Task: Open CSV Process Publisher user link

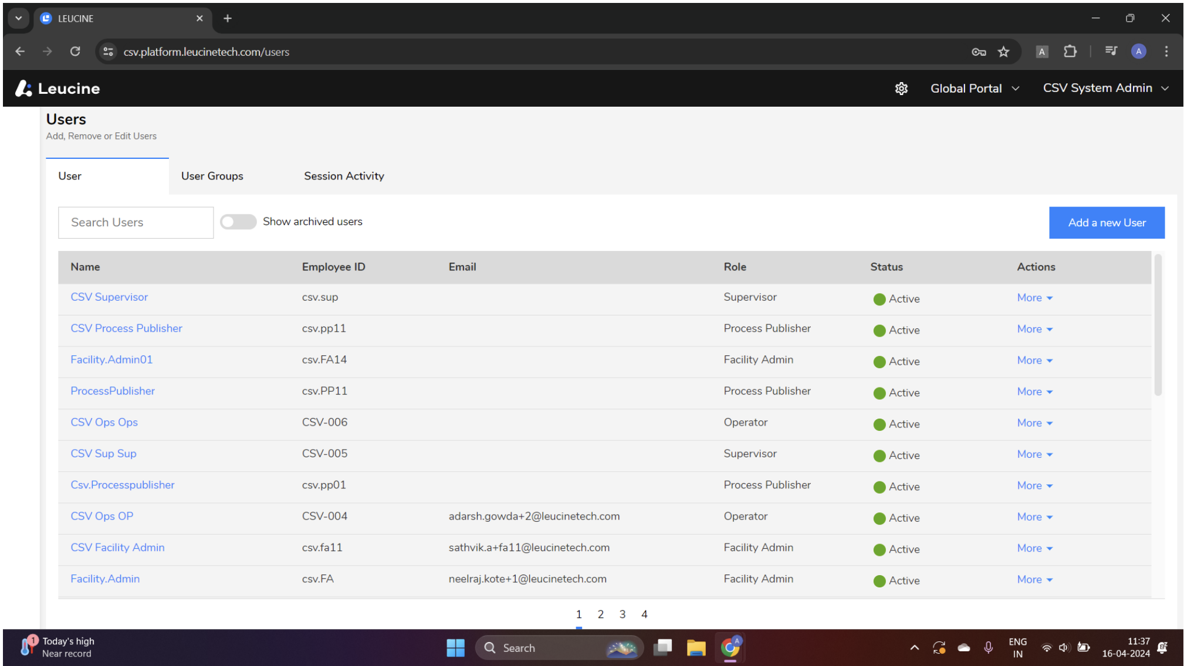Action: click(x=126, y=328)
